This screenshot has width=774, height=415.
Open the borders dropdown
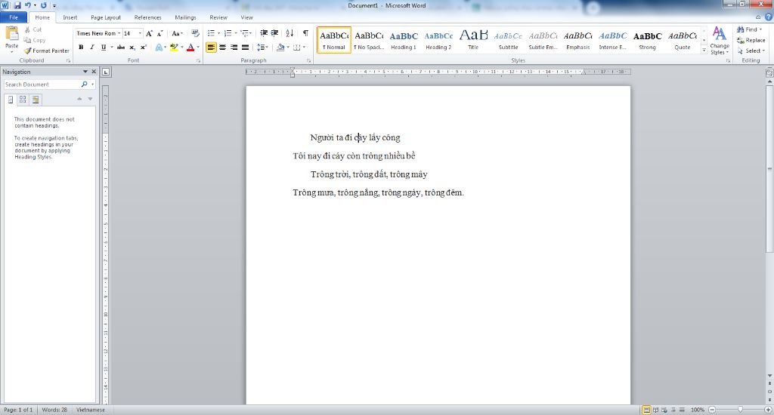(x=304, y=48)
